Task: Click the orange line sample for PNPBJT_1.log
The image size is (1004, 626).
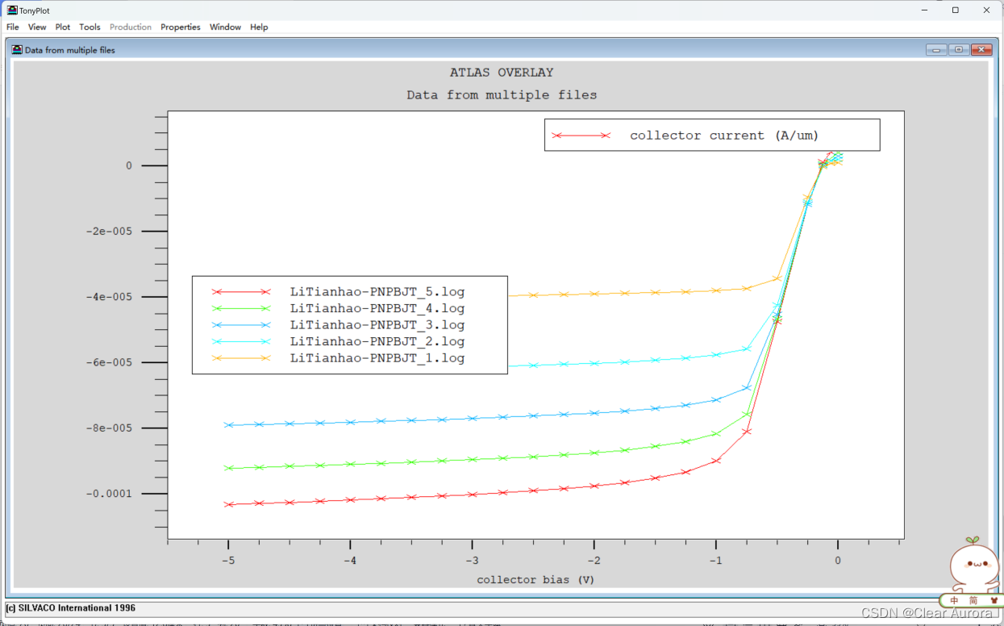Action: (240, 358)
